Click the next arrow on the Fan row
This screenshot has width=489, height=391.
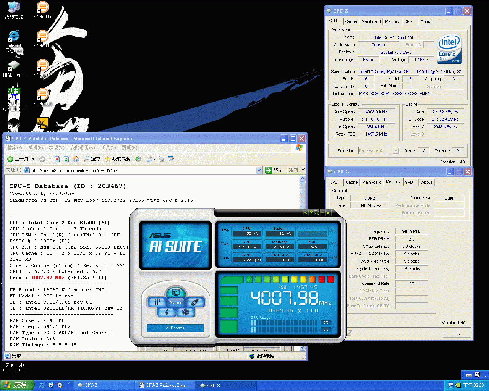coord(336,258)
